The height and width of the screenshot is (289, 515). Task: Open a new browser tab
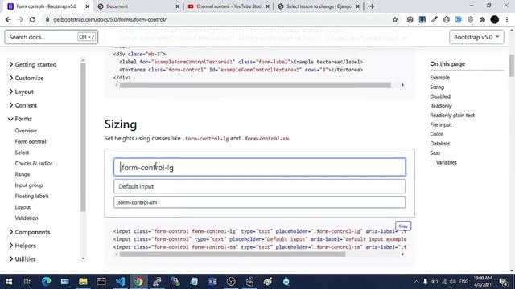(x=372, y=6)
